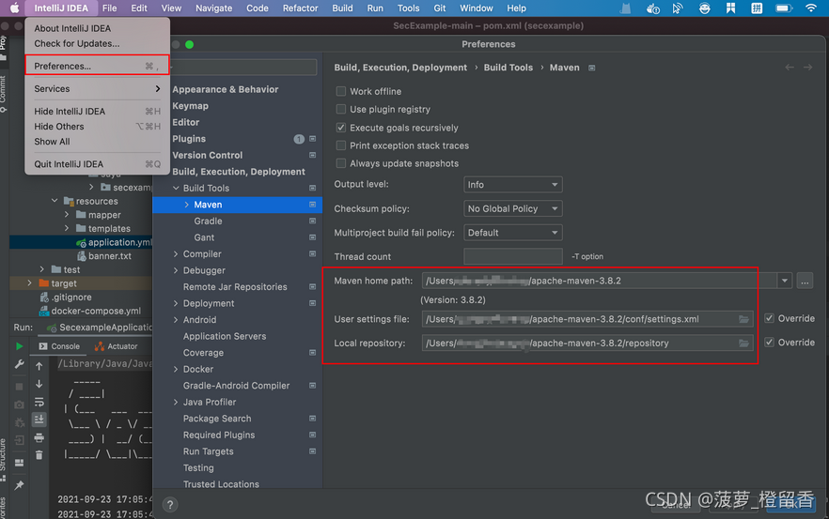Image resolution: width=829 pixels, height=519 pixels.
Task: Open Maven home path dropdown arrow
Action: (x=785, y=281)
